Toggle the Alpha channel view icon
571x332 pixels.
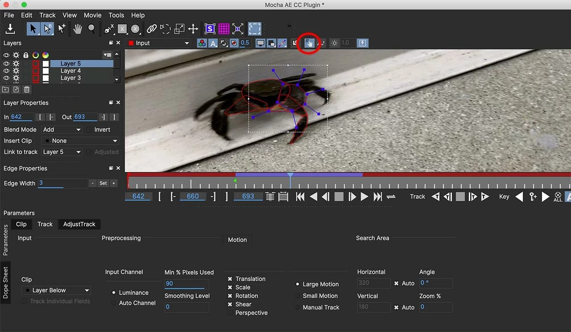pyautogui.click(x=213, y=43)
